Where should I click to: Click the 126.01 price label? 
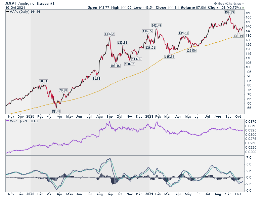pyautogui.click(x=150, y=47)
